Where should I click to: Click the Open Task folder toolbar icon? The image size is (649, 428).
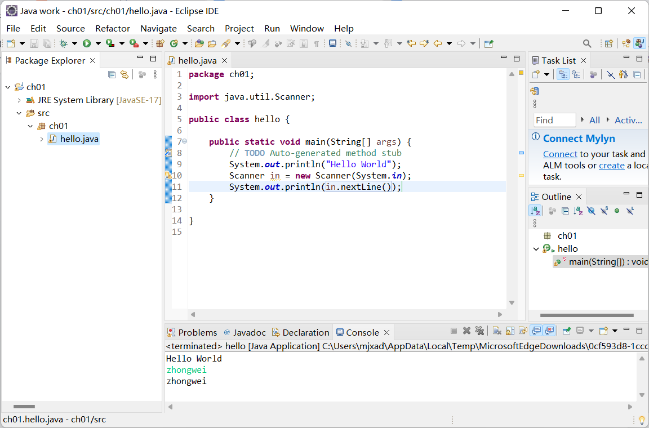pos(212,43)
